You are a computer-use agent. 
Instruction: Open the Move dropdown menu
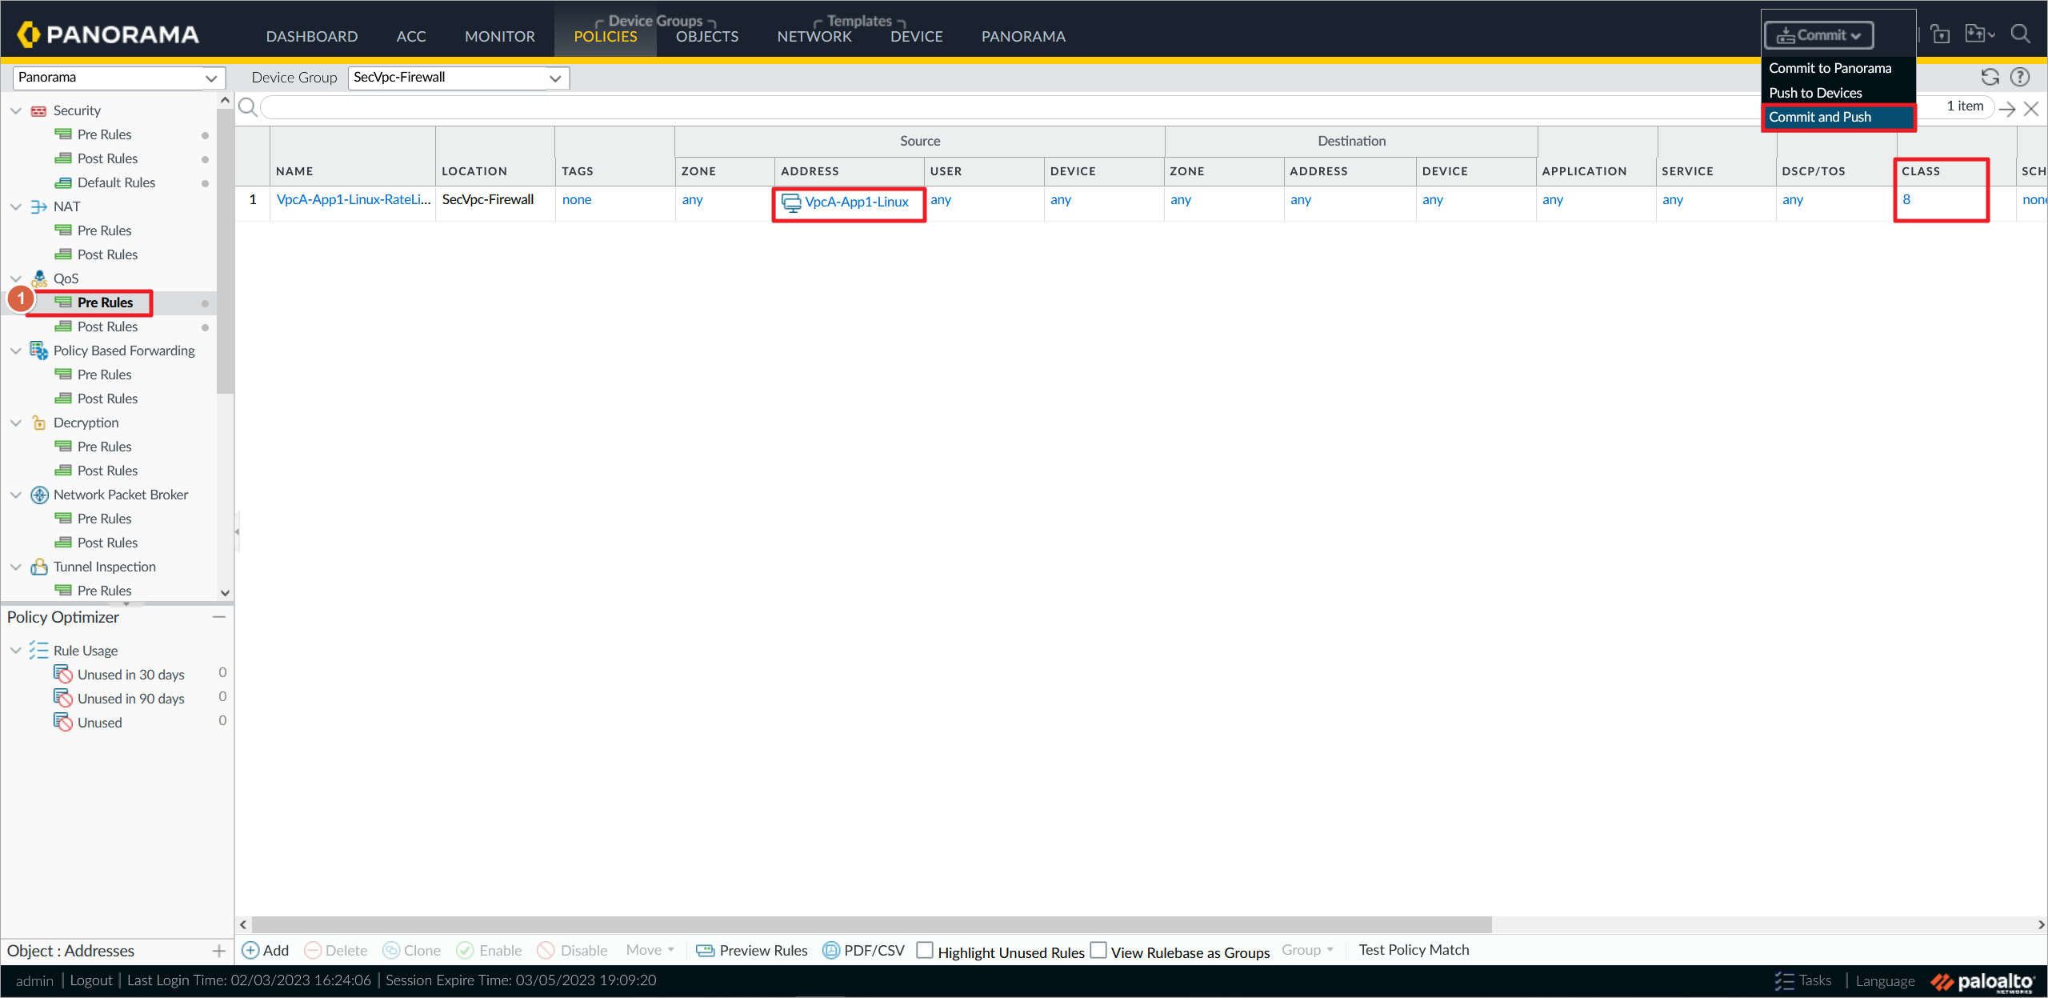pyautogui.click(x=650, y=950)
